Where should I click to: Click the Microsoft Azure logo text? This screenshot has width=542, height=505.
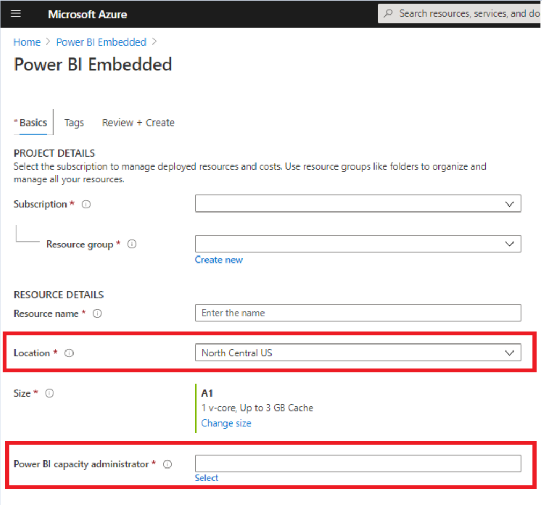87,14
